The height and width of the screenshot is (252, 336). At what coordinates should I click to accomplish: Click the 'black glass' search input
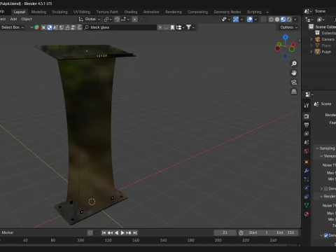[x=121, y=27]
